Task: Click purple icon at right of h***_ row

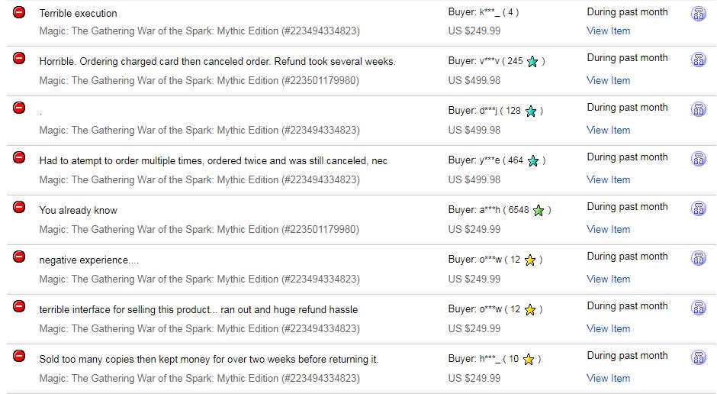Action: [x=698, y=357]
